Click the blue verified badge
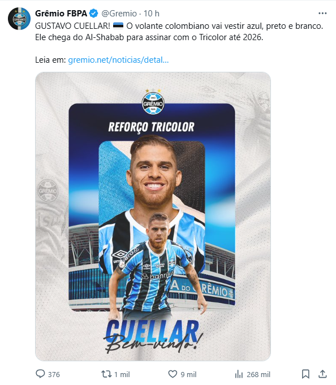 93,14
